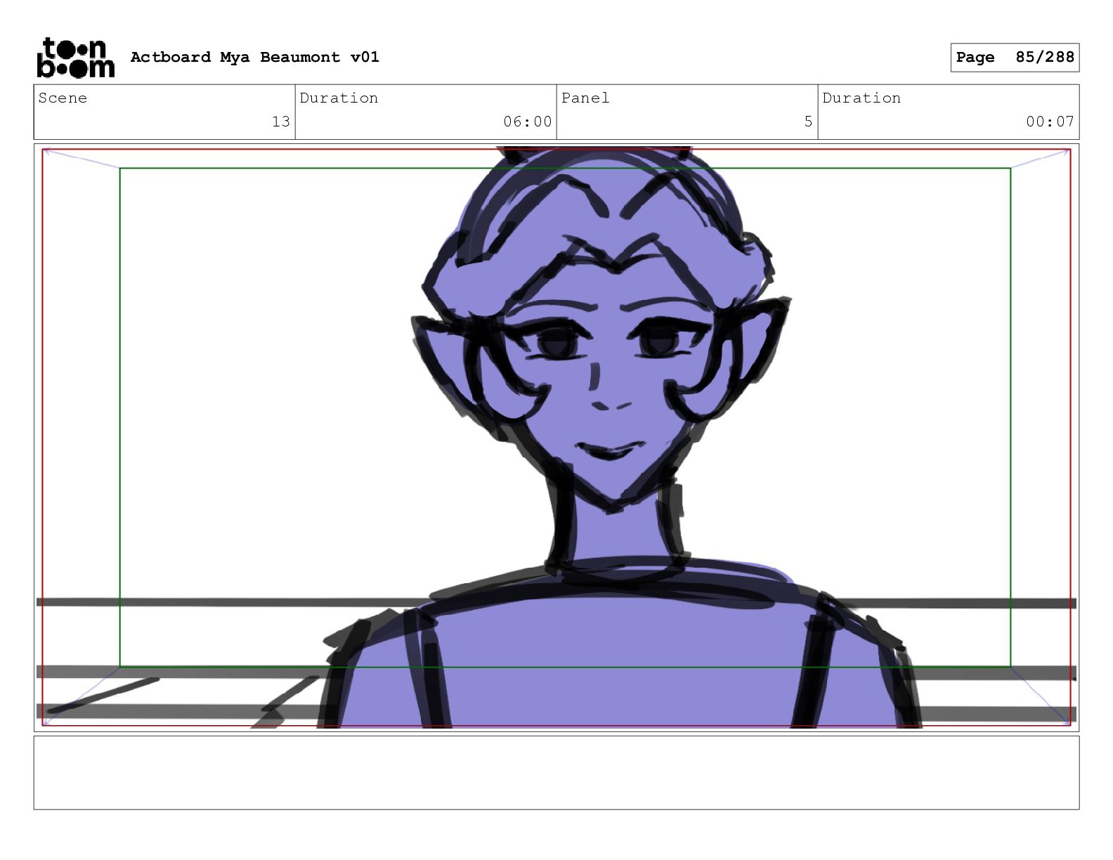Image resolution: width=1113 pixels, height=860 pixels.
Task: Click the empty notes box below the panel
Action: pyautogui.click(x=556, y=773)
